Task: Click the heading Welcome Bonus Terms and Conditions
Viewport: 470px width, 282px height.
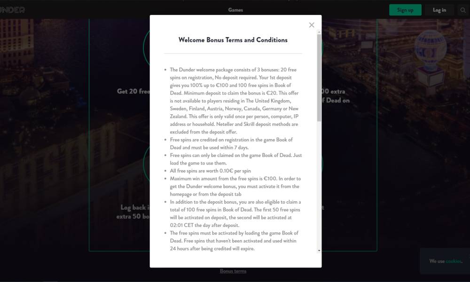Action: pyautogui.click(x=233, y=40)
